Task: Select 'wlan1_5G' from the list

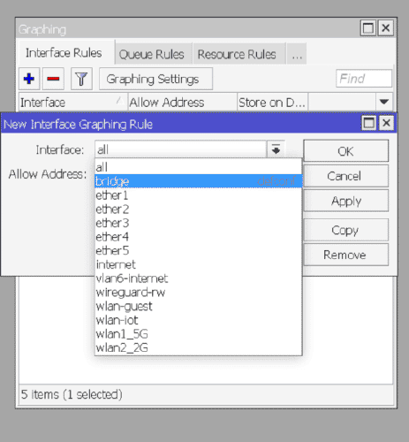Action: coord(198,334)
